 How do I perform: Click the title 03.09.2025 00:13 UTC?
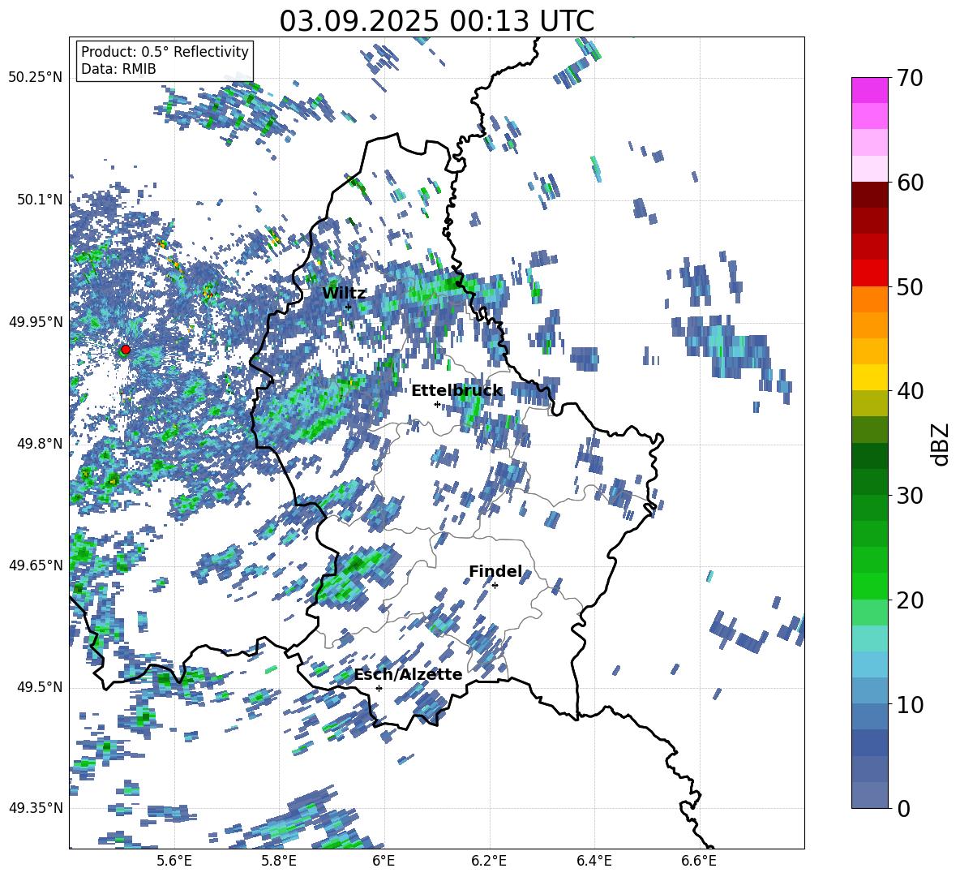point(436,21)
